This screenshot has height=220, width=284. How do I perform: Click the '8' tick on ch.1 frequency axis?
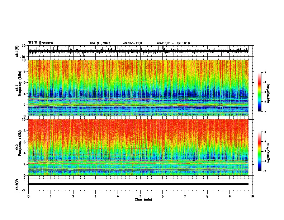[x=25, y=71]
